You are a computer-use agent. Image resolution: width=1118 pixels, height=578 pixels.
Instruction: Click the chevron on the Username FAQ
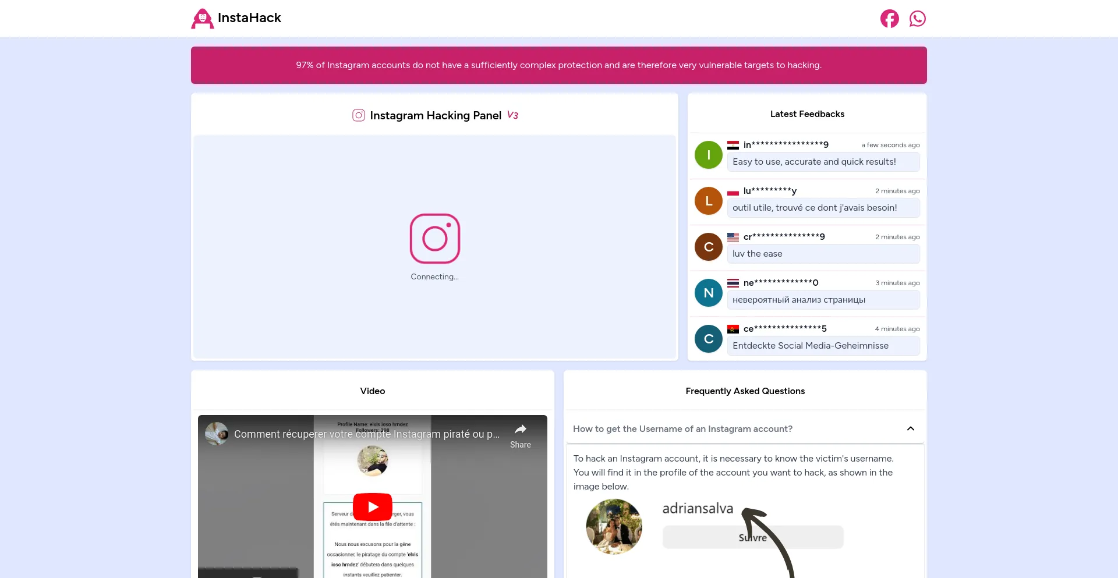(911, 429)
